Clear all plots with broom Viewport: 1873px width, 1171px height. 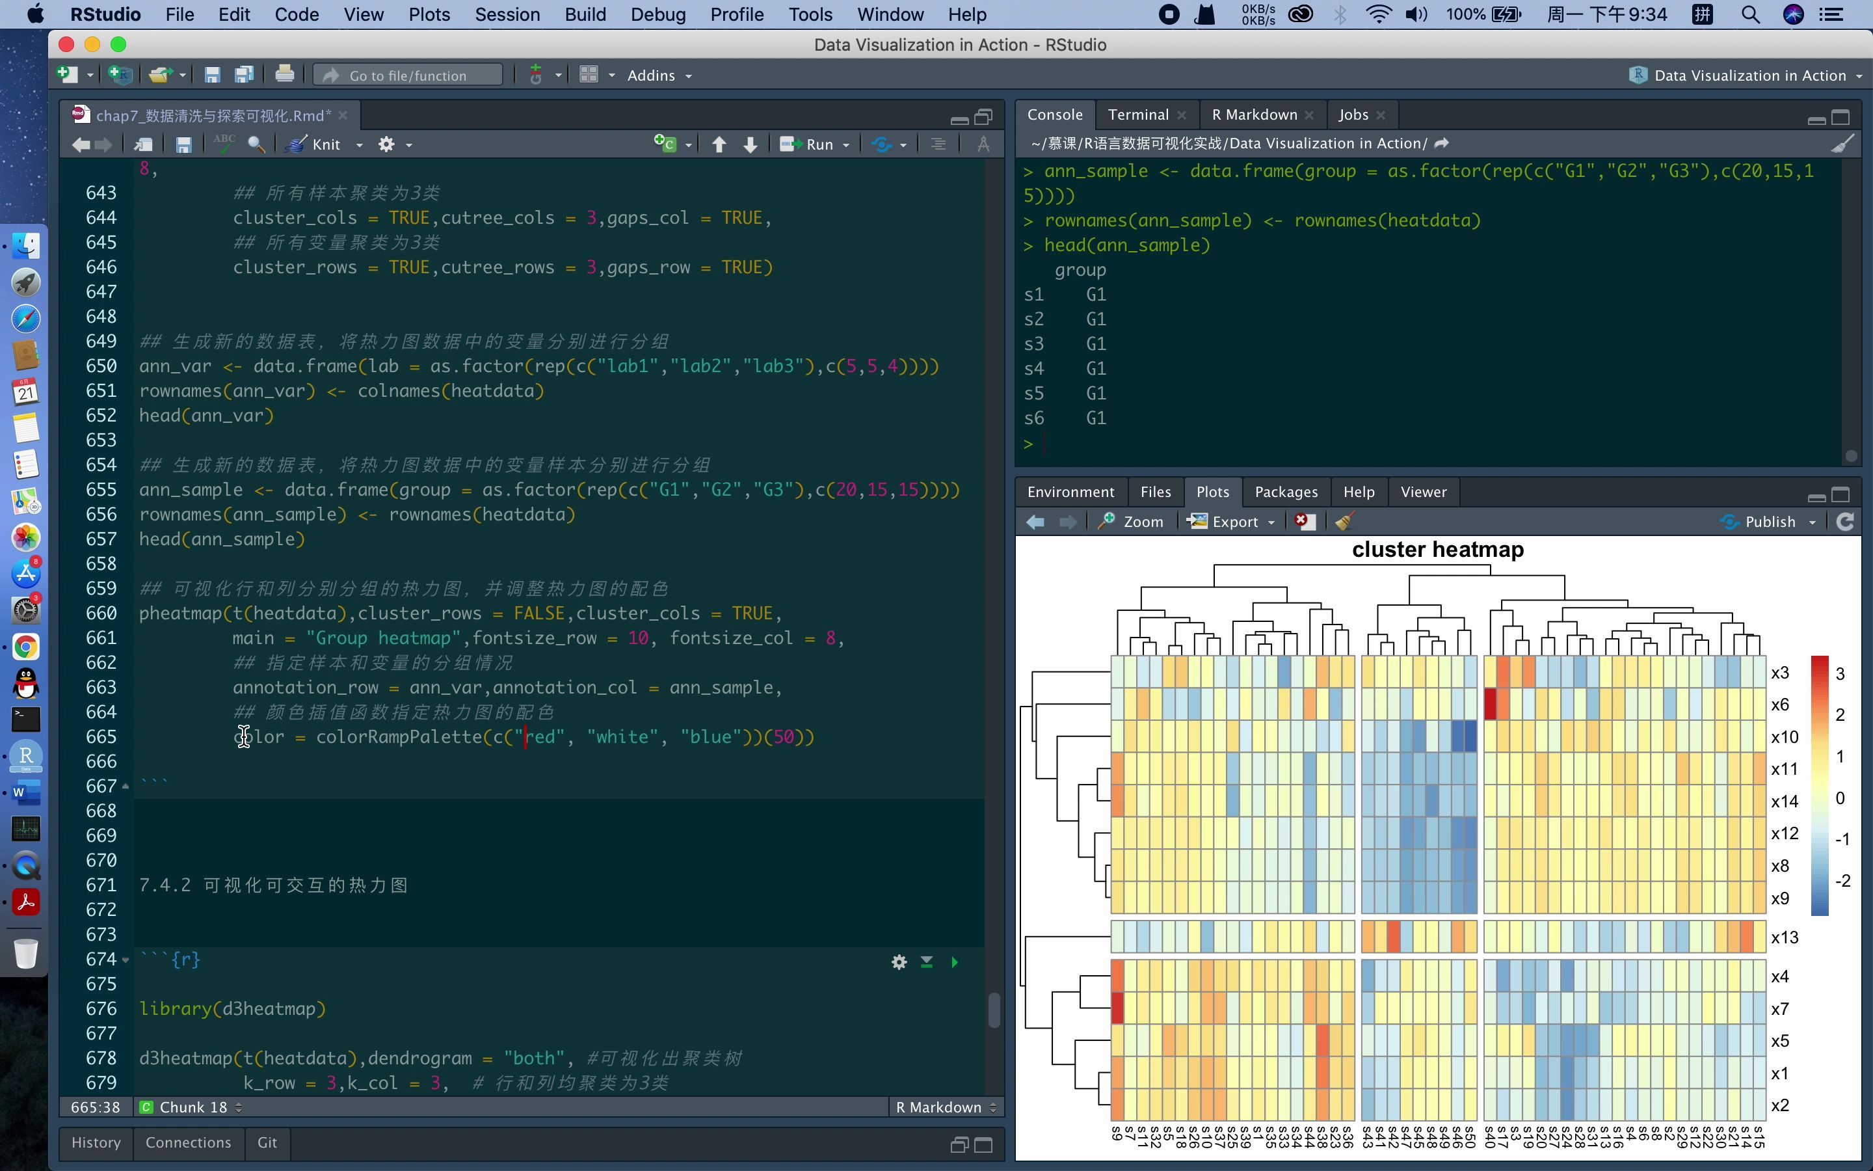[x=1344, y=522]
